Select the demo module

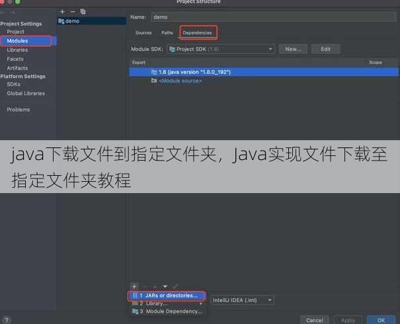pos(92,21)
